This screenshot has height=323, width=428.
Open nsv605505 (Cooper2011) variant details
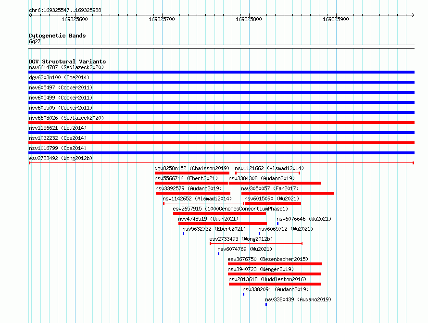pos(61,108)
